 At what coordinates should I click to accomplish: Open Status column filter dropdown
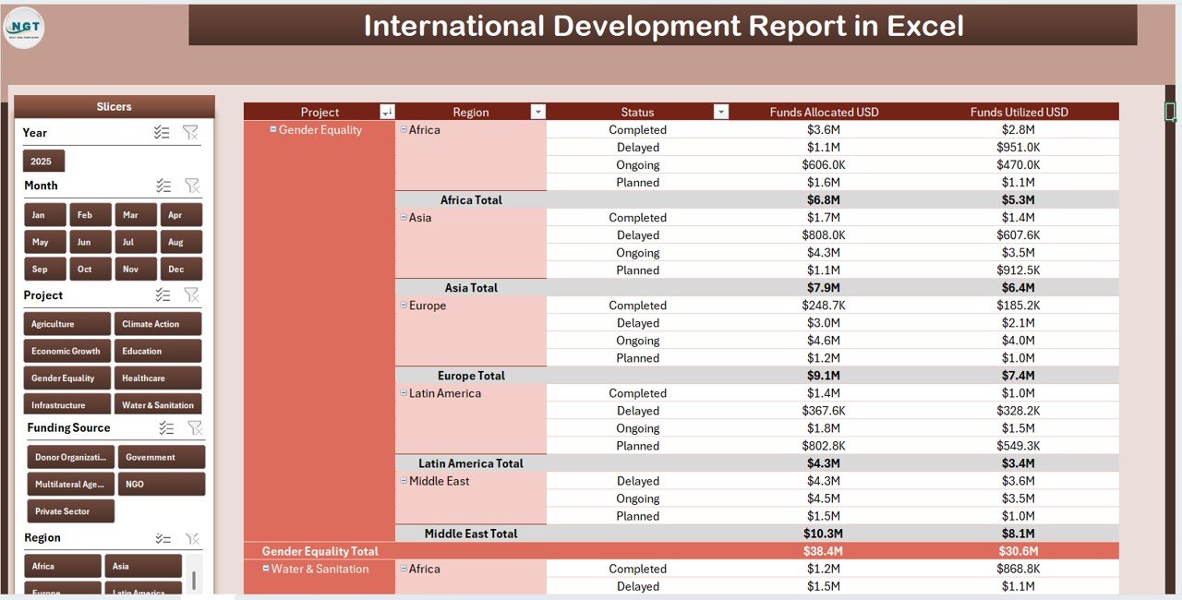point(721,112)
